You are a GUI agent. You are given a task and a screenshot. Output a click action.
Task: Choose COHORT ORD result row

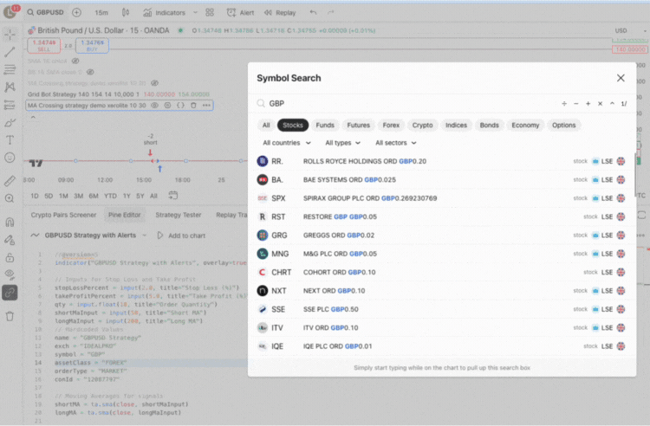coord(442,272)
